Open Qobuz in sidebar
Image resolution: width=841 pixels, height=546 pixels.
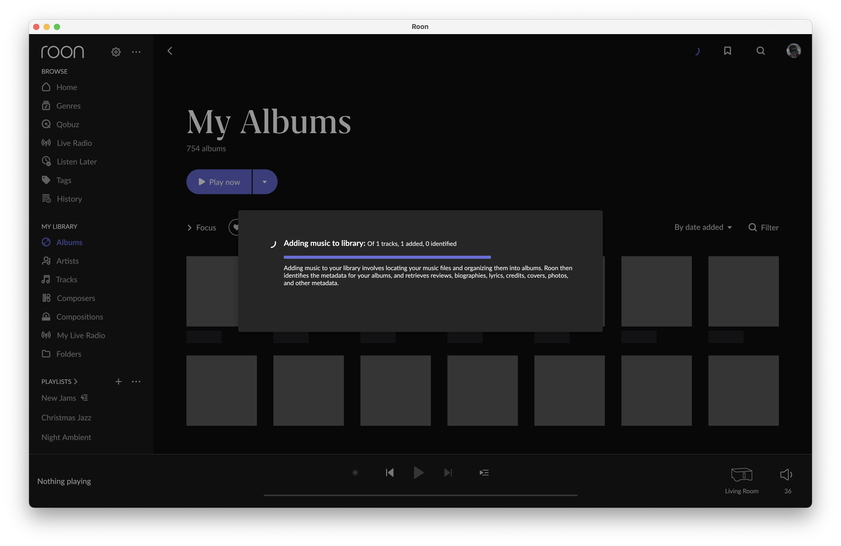click(x=60, y=125)
